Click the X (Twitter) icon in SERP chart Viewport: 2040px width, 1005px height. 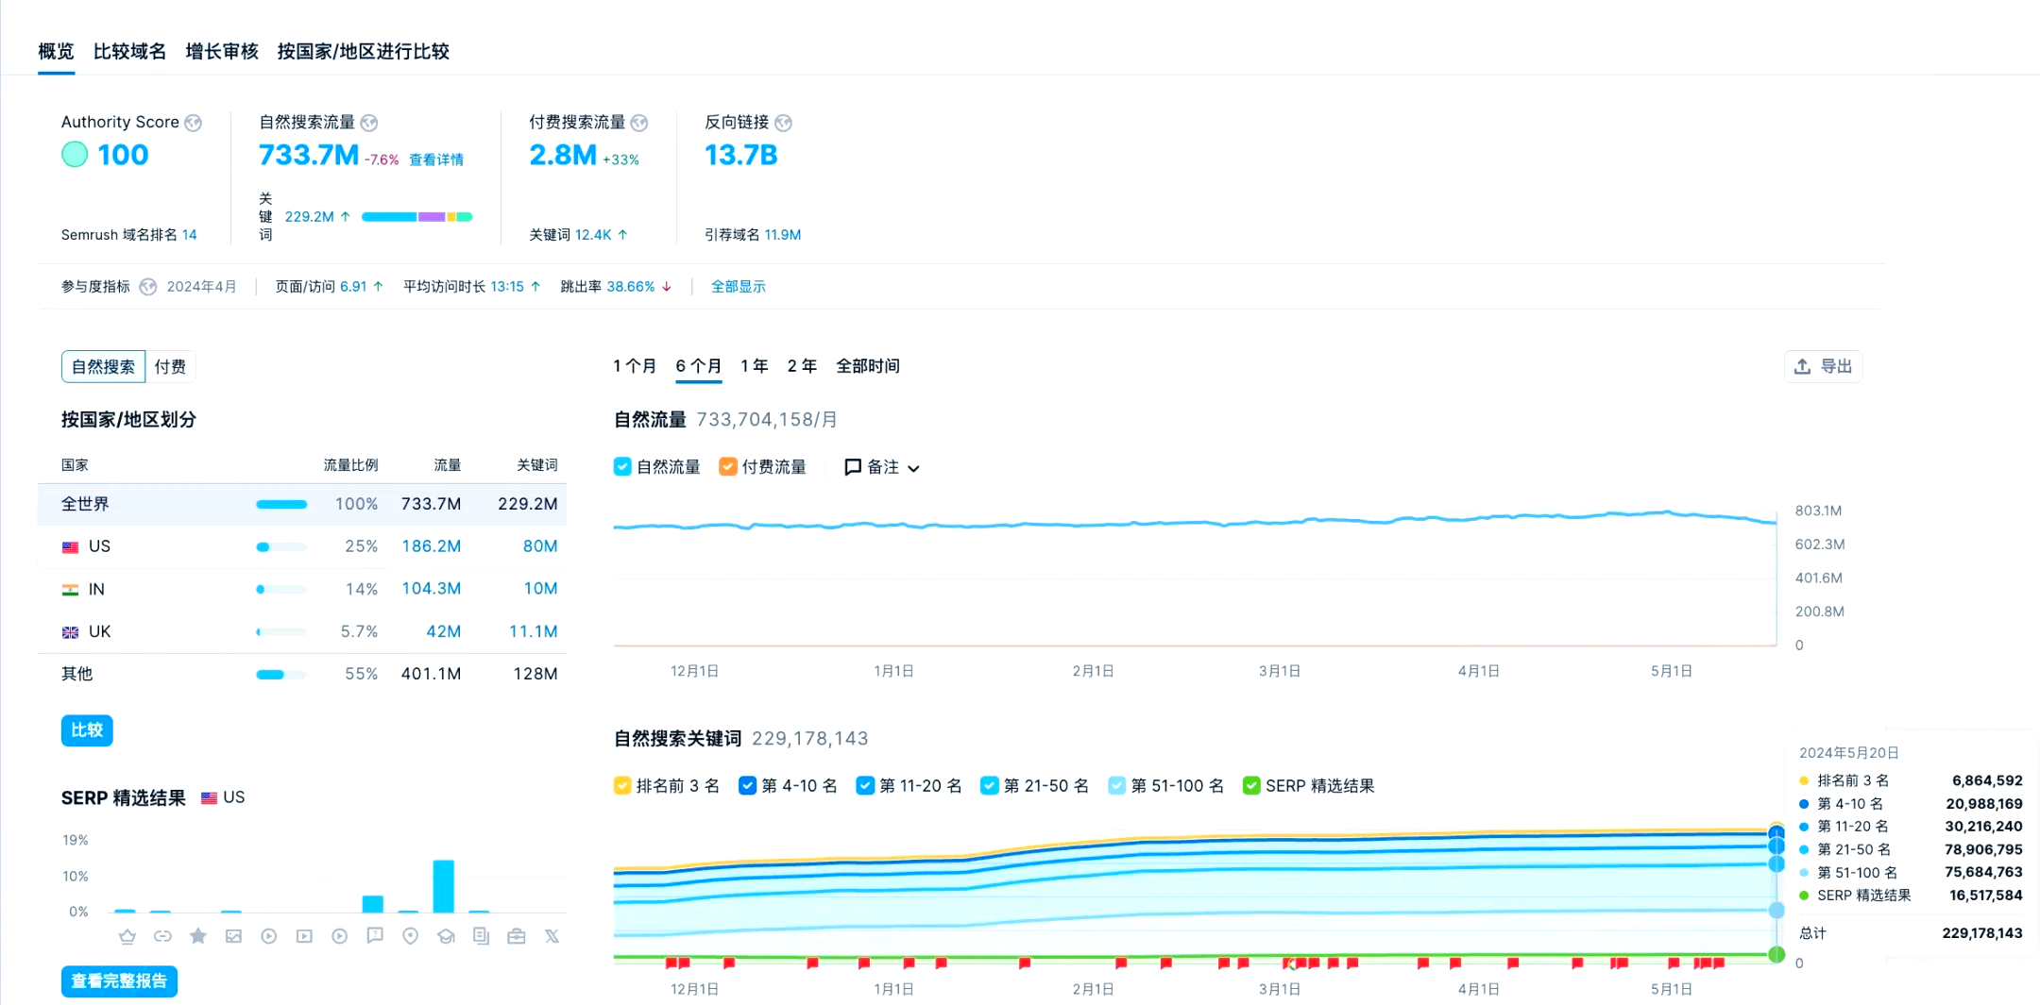point(552,936)
